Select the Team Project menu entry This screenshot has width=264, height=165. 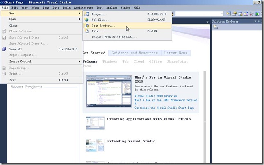click(127, 25)
